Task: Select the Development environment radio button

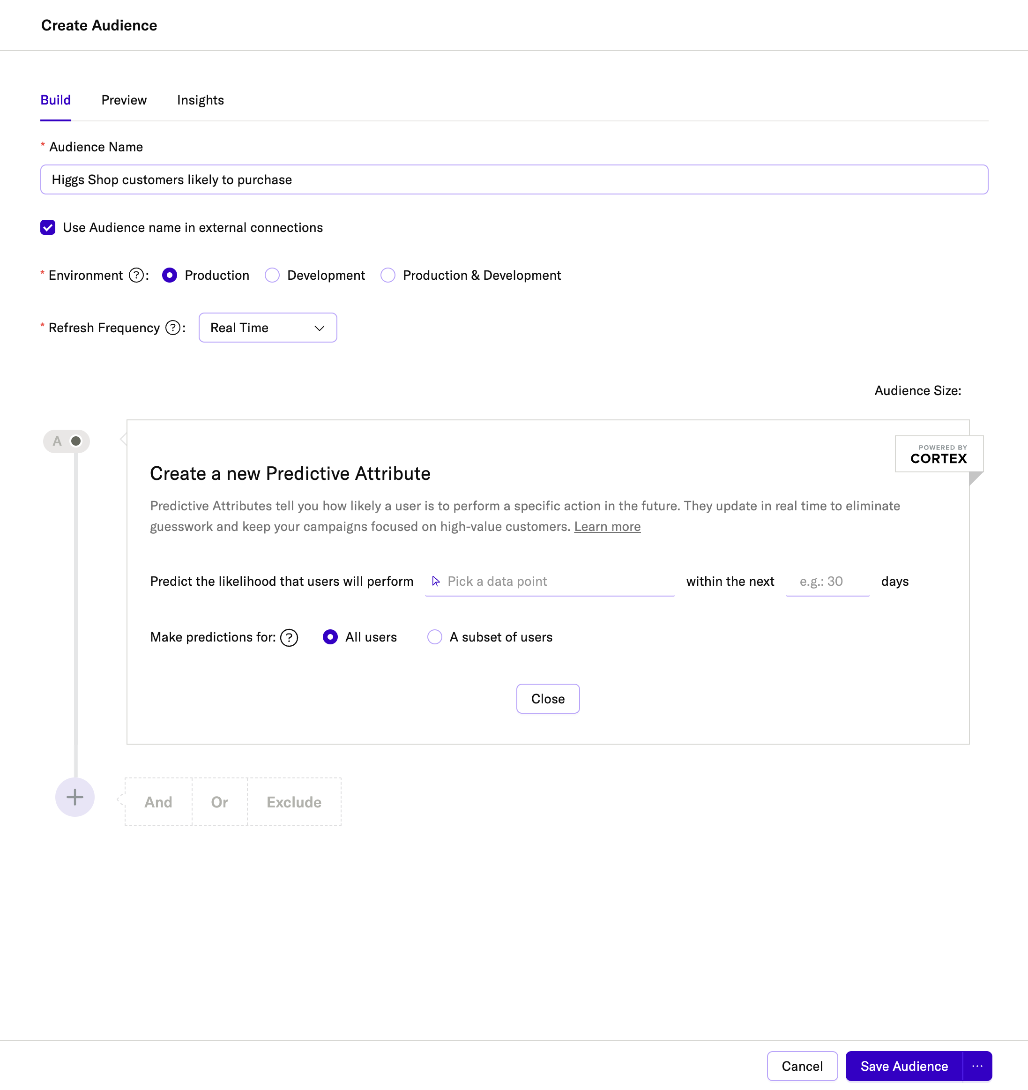Action: 273,275
